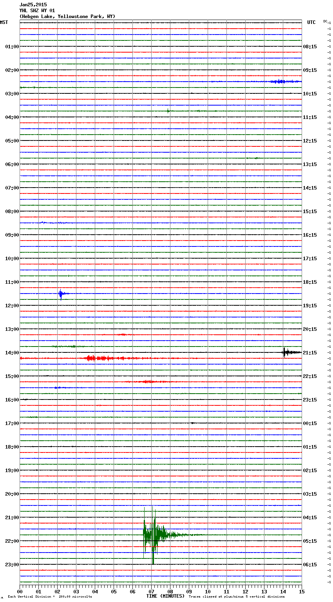Select the 12:00 MST row label
Viewport: 333px width, 602px height.
coord(12,306)
